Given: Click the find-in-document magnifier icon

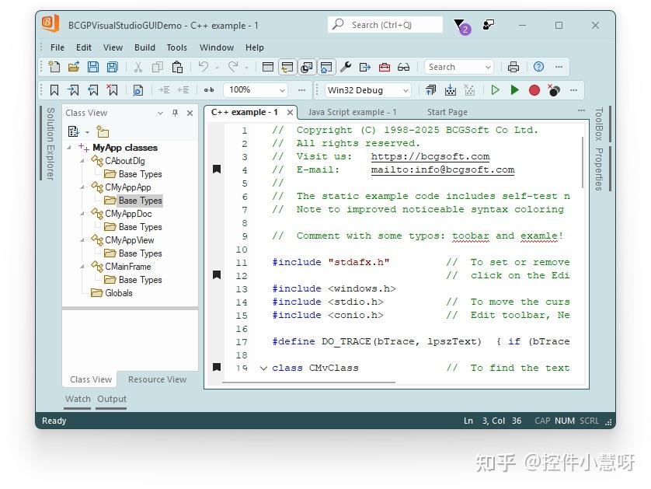Looking at the screenshot, I should coord(138,90).
